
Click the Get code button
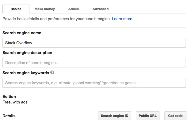(x=175, y=116)
